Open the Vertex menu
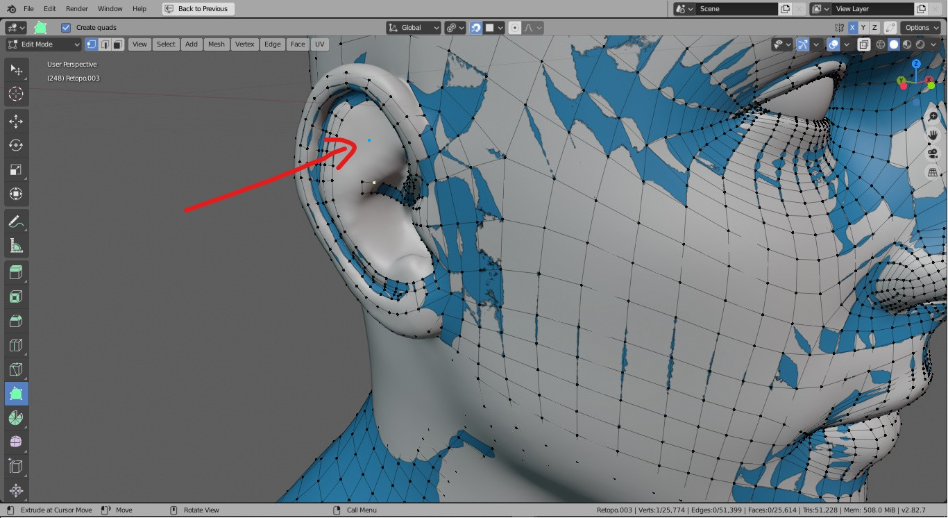 (x=245, y=44)
